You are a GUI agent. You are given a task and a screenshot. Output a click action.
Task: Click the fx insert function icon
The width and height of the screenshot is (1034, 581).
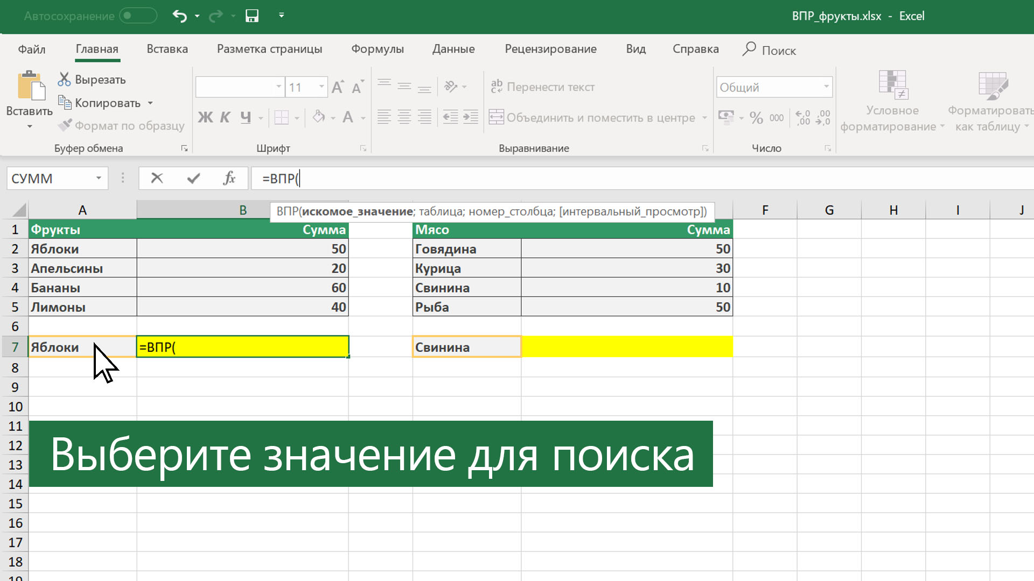tap(229, 178)
